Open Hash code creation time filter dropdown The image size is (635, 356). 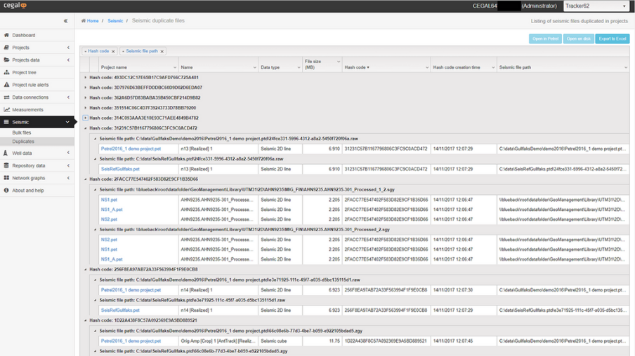point(493,67)
